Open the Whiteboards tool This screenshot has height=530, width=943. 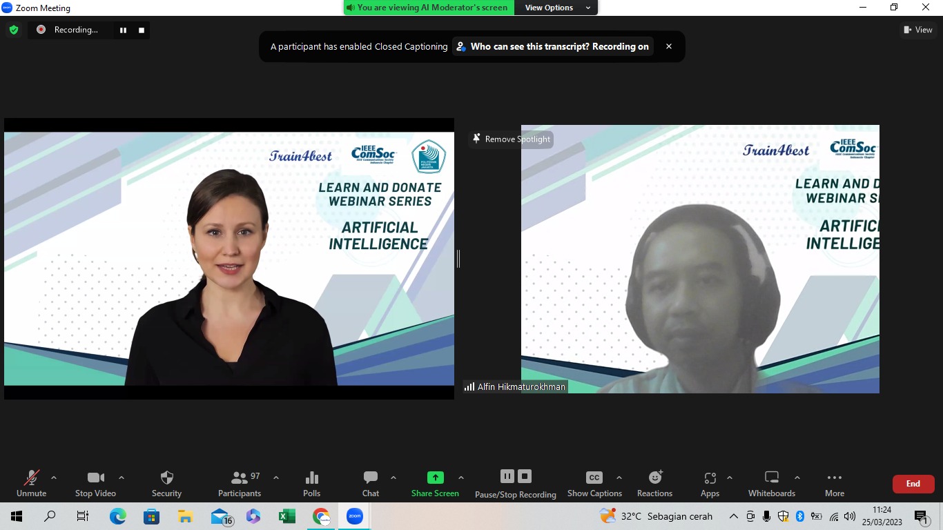[771, 478]
